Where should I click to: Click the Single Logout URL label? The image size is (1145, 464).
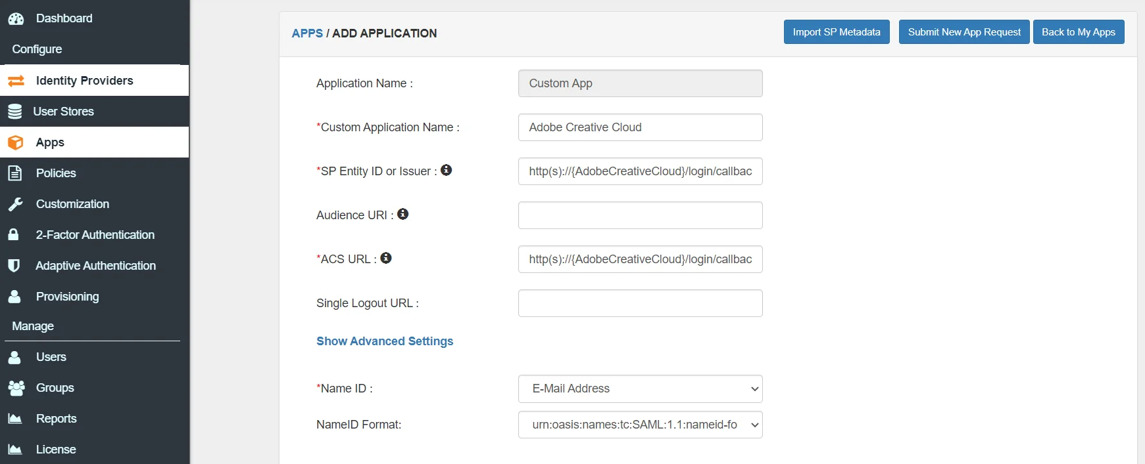pos(367,303)
